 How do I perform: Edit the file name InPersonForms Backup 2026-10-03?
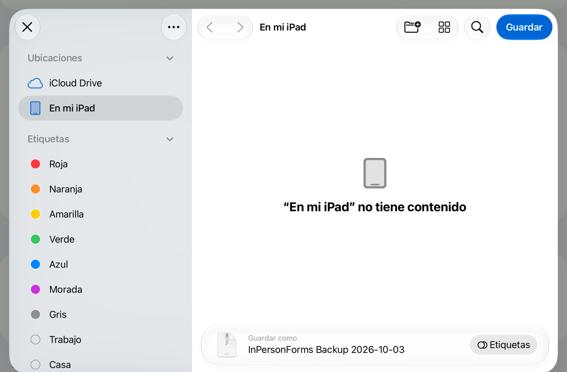[x=326, y=350]
